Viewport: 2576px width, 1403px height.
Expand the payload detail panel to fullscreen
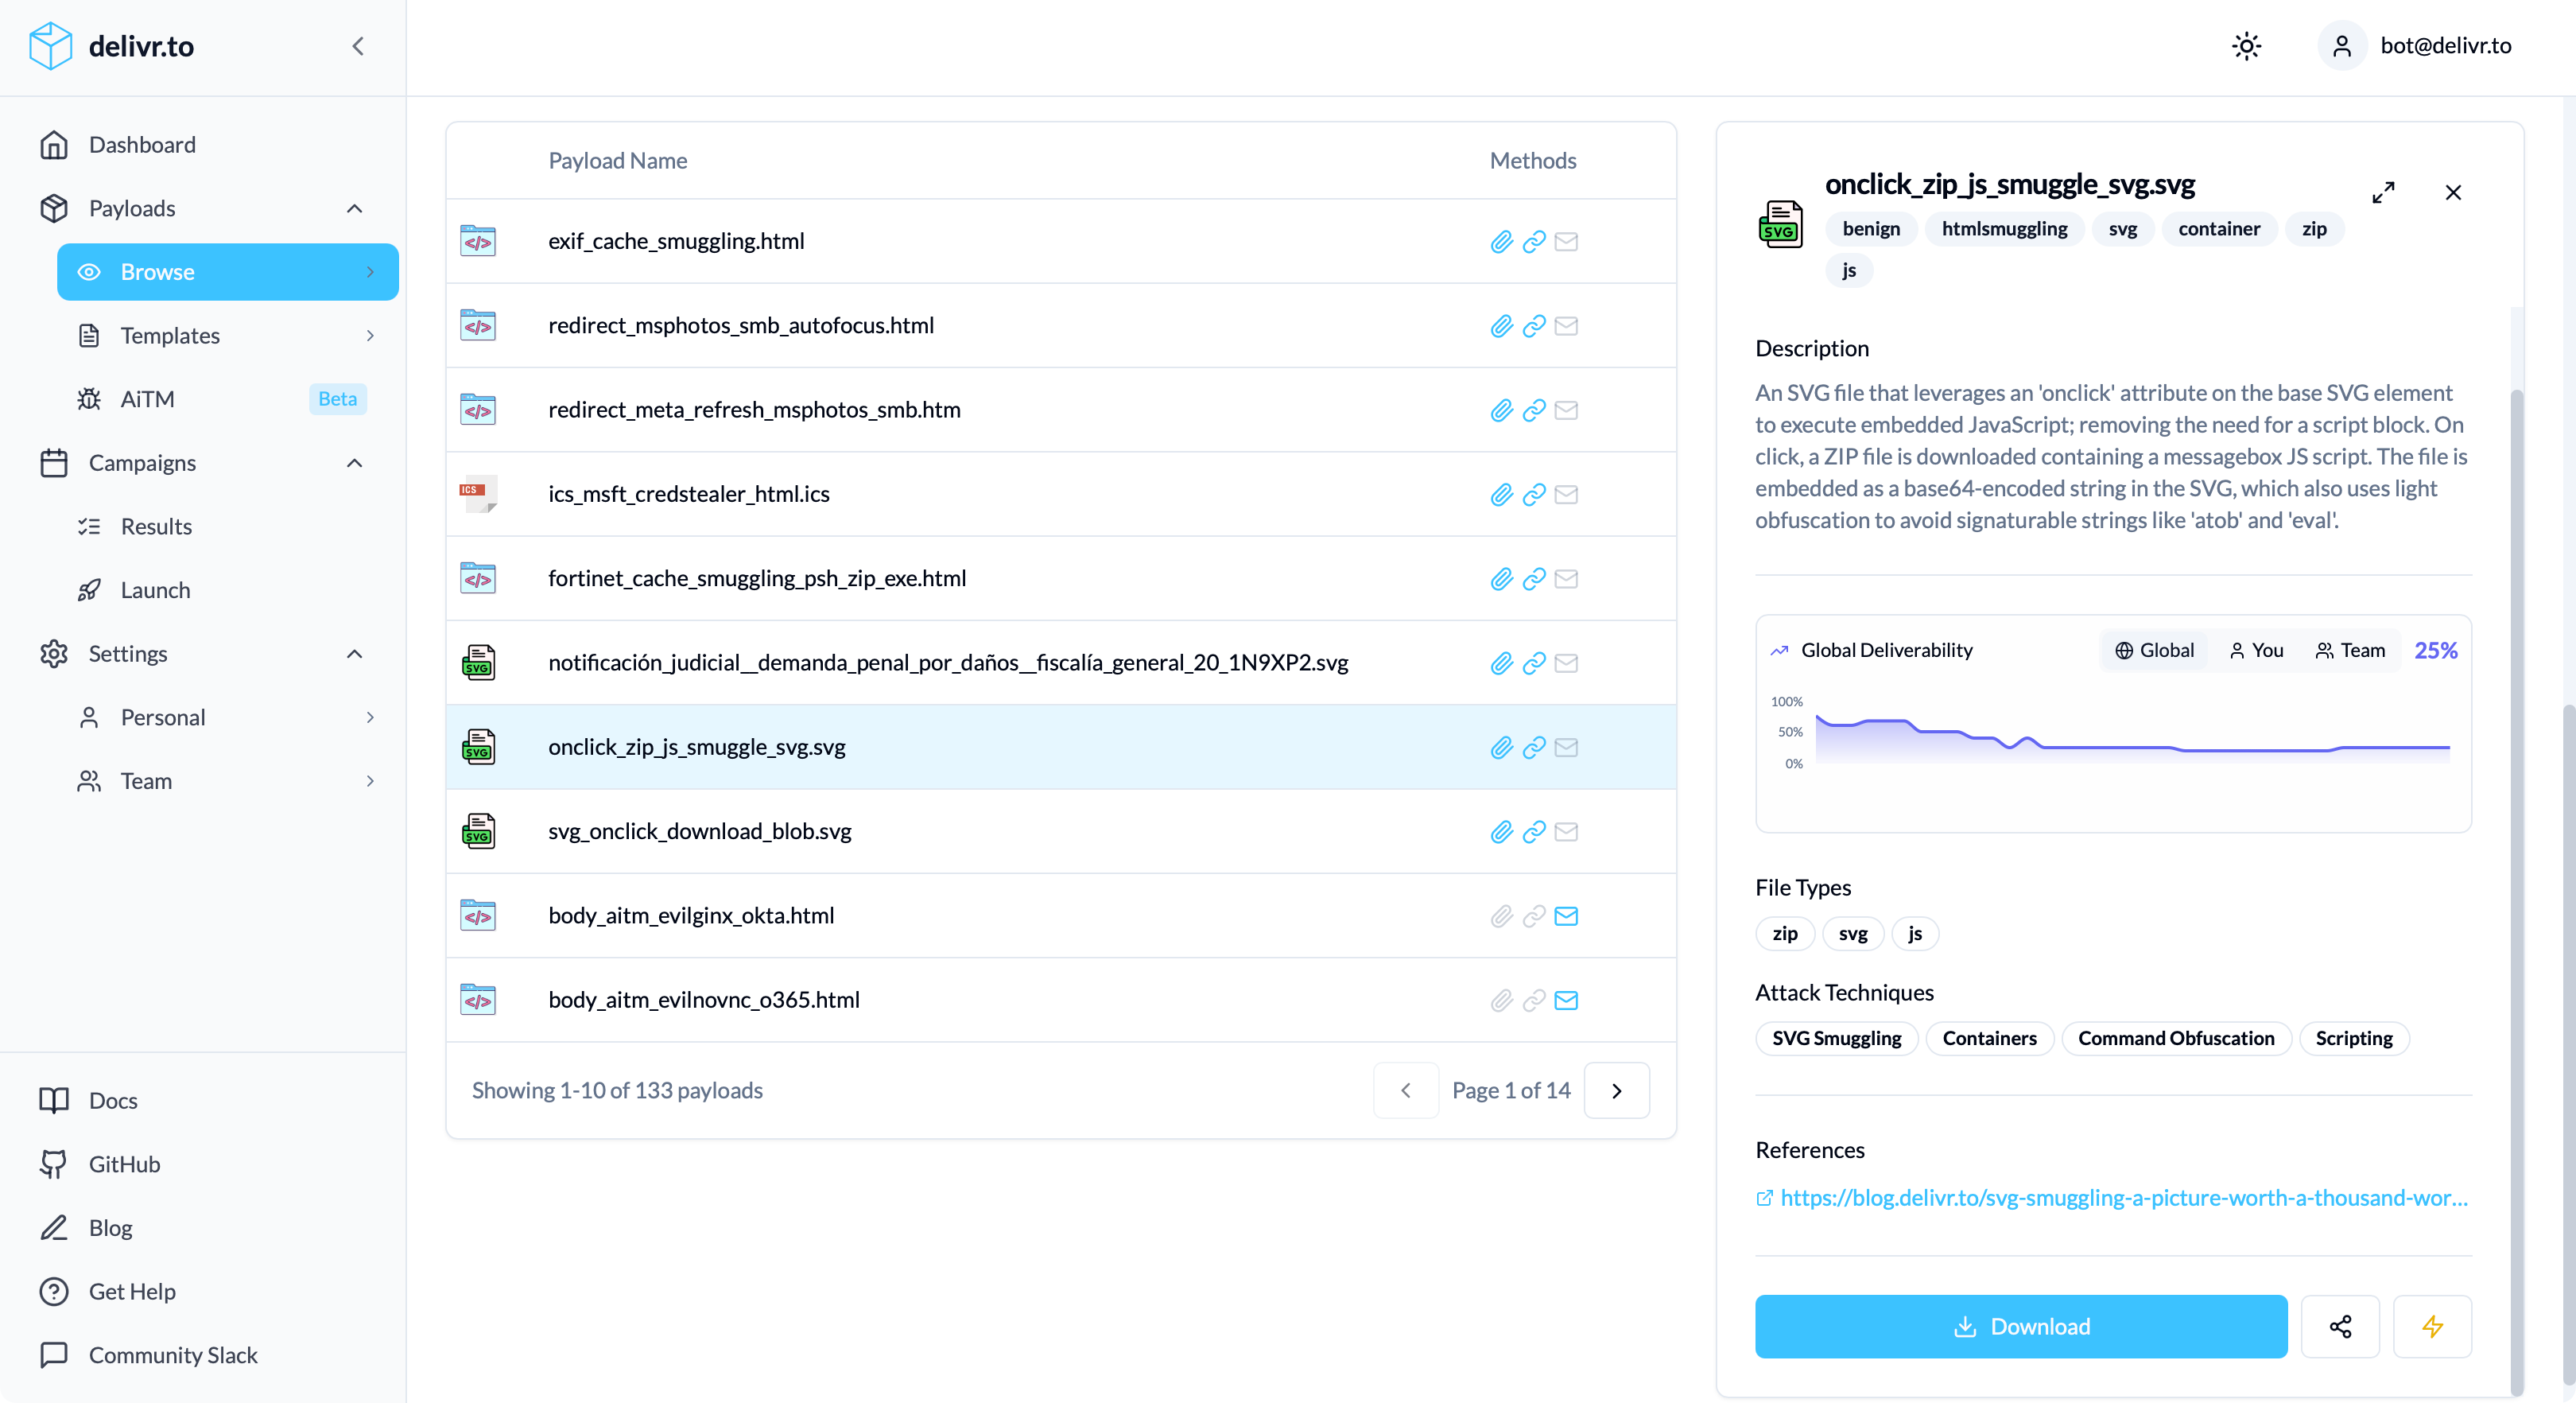coord(2383,192)
